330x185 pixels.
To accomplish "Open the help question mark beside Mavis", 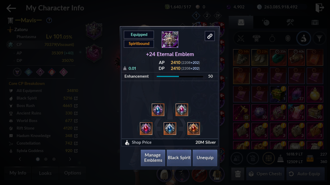I will click(x=49, y=20).
